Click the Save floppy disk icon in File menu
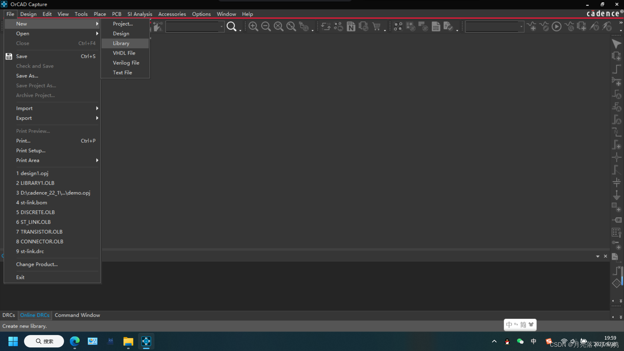The width and height of the screenshot is (624, 351). coord(9,56)
